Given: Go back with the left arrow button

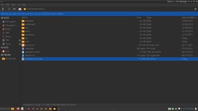Looking at the screenshot, I should [x=3, y=9].
